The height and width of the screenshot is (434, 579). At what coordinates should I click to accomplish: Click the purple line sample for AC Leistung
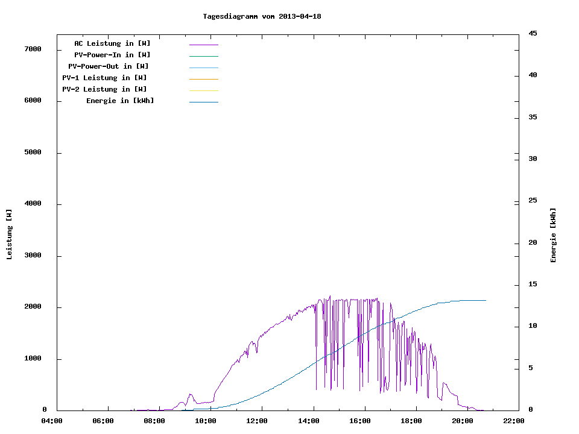203,45
